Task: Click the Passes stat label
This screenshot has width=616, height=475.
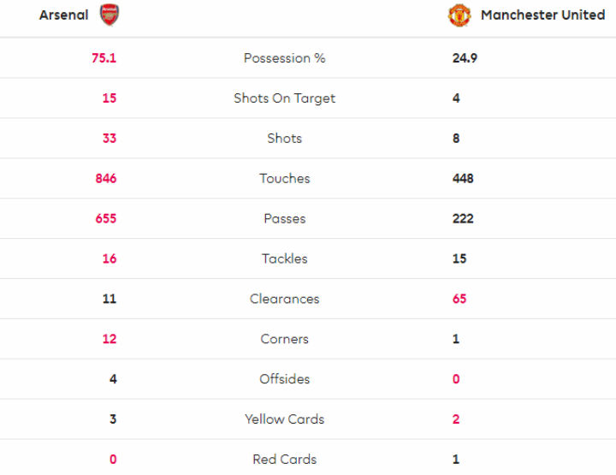Action: tap(284, 219)
